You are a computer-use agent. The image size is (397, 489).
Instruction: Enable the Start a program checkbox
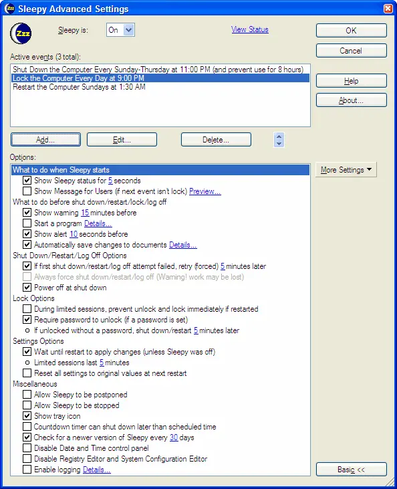point(27,223)
